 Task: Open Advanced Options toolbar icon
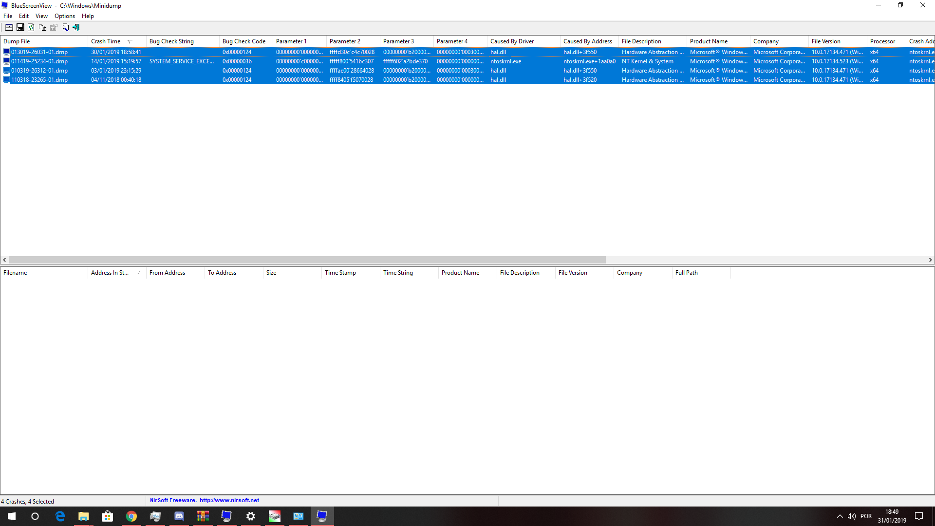coord(9,28)
